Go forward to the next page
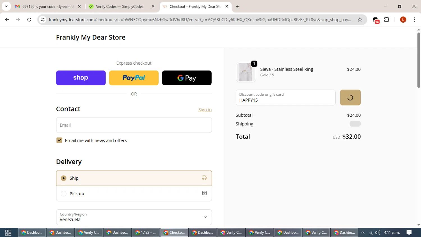The height and width of the screenshot is (237, 421). [18, 20]
